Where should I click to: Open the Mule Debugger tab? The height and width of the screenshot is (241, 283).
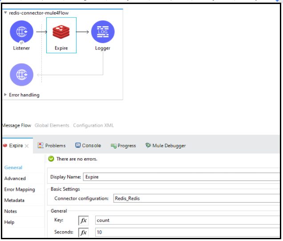click(x=165, y=145)
